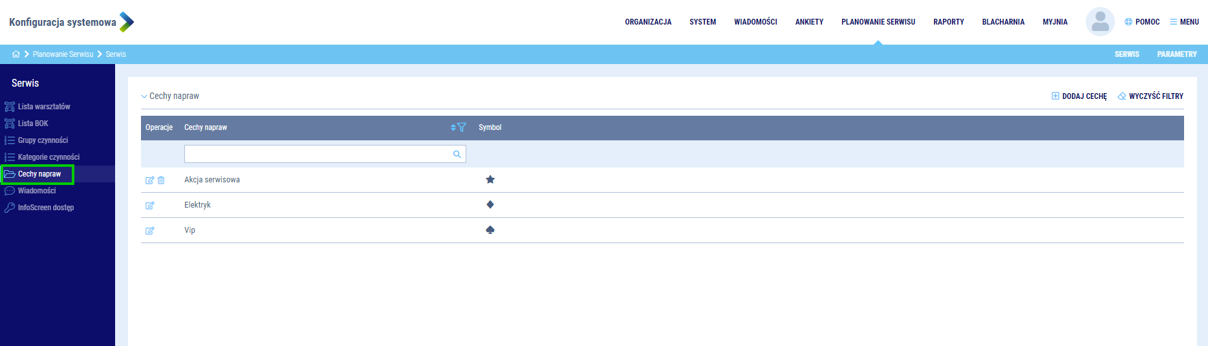
Task: Click the home icon in breadcrumb
Action: click(16, 54)
